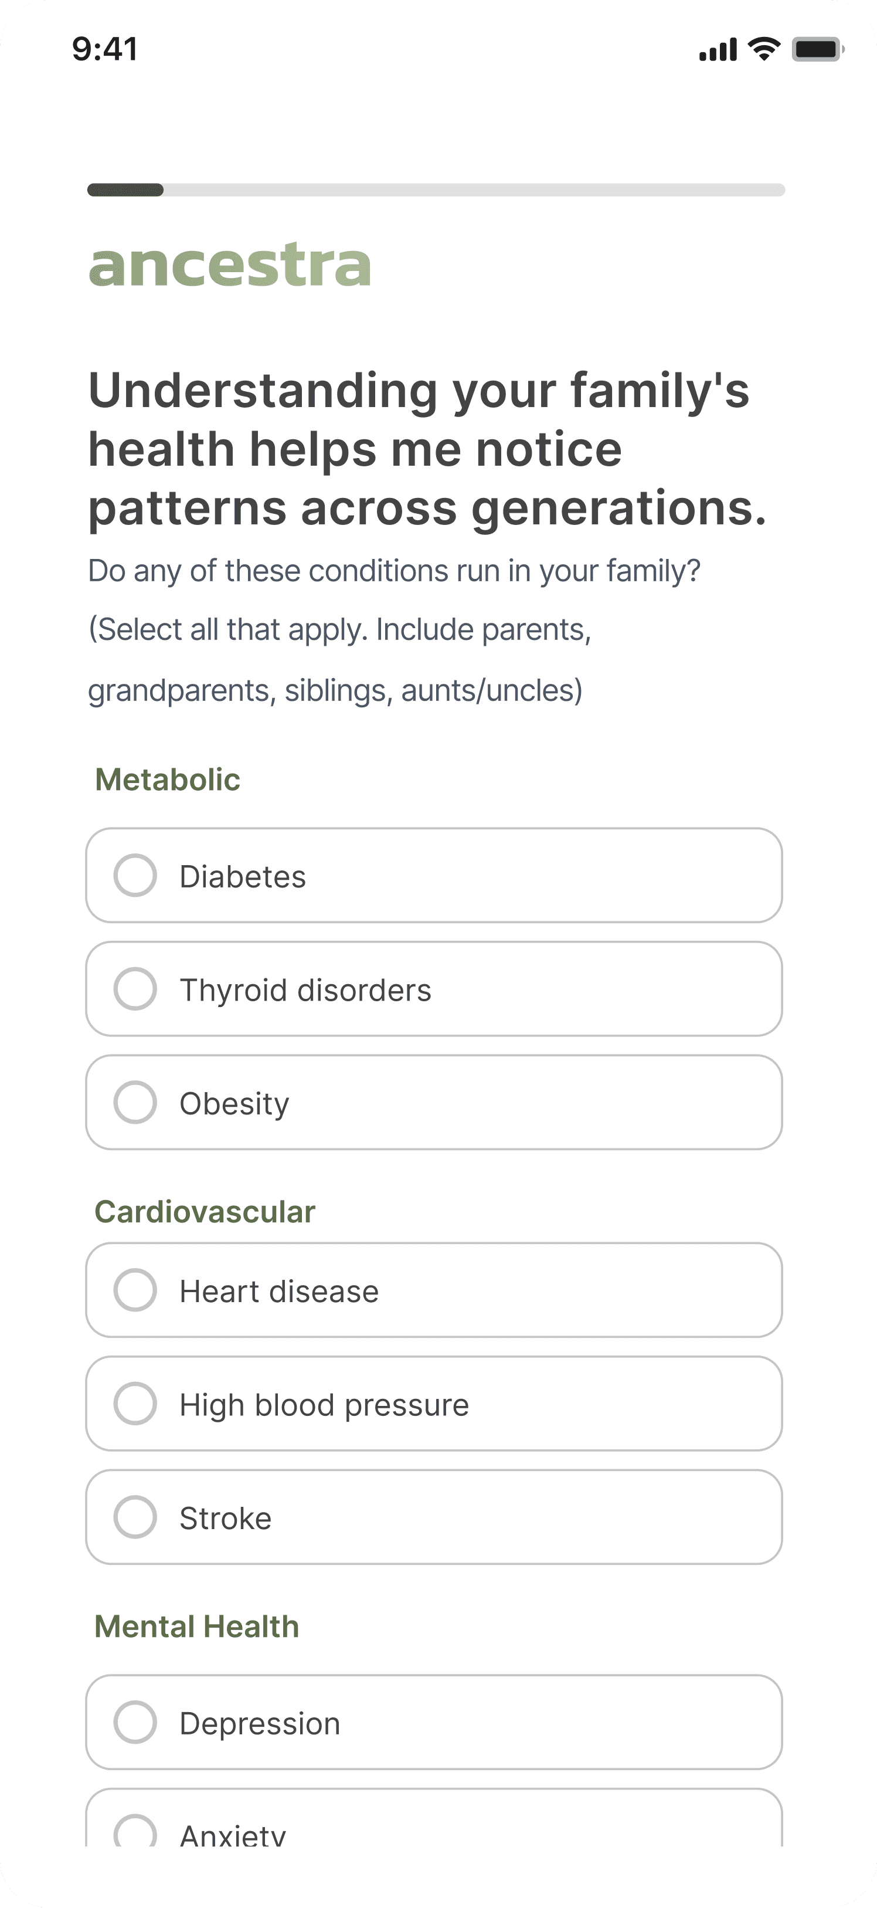Click the 'Understanding your family's health' heading
This screenshot has height=1908, width=877.
[x=427, y=450]
